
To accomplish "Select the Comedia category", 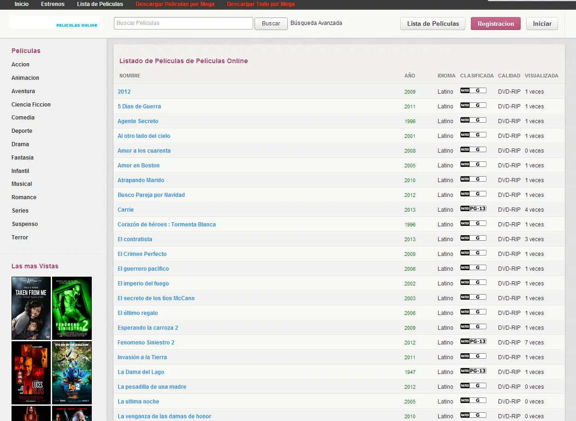I will [23, 118].
